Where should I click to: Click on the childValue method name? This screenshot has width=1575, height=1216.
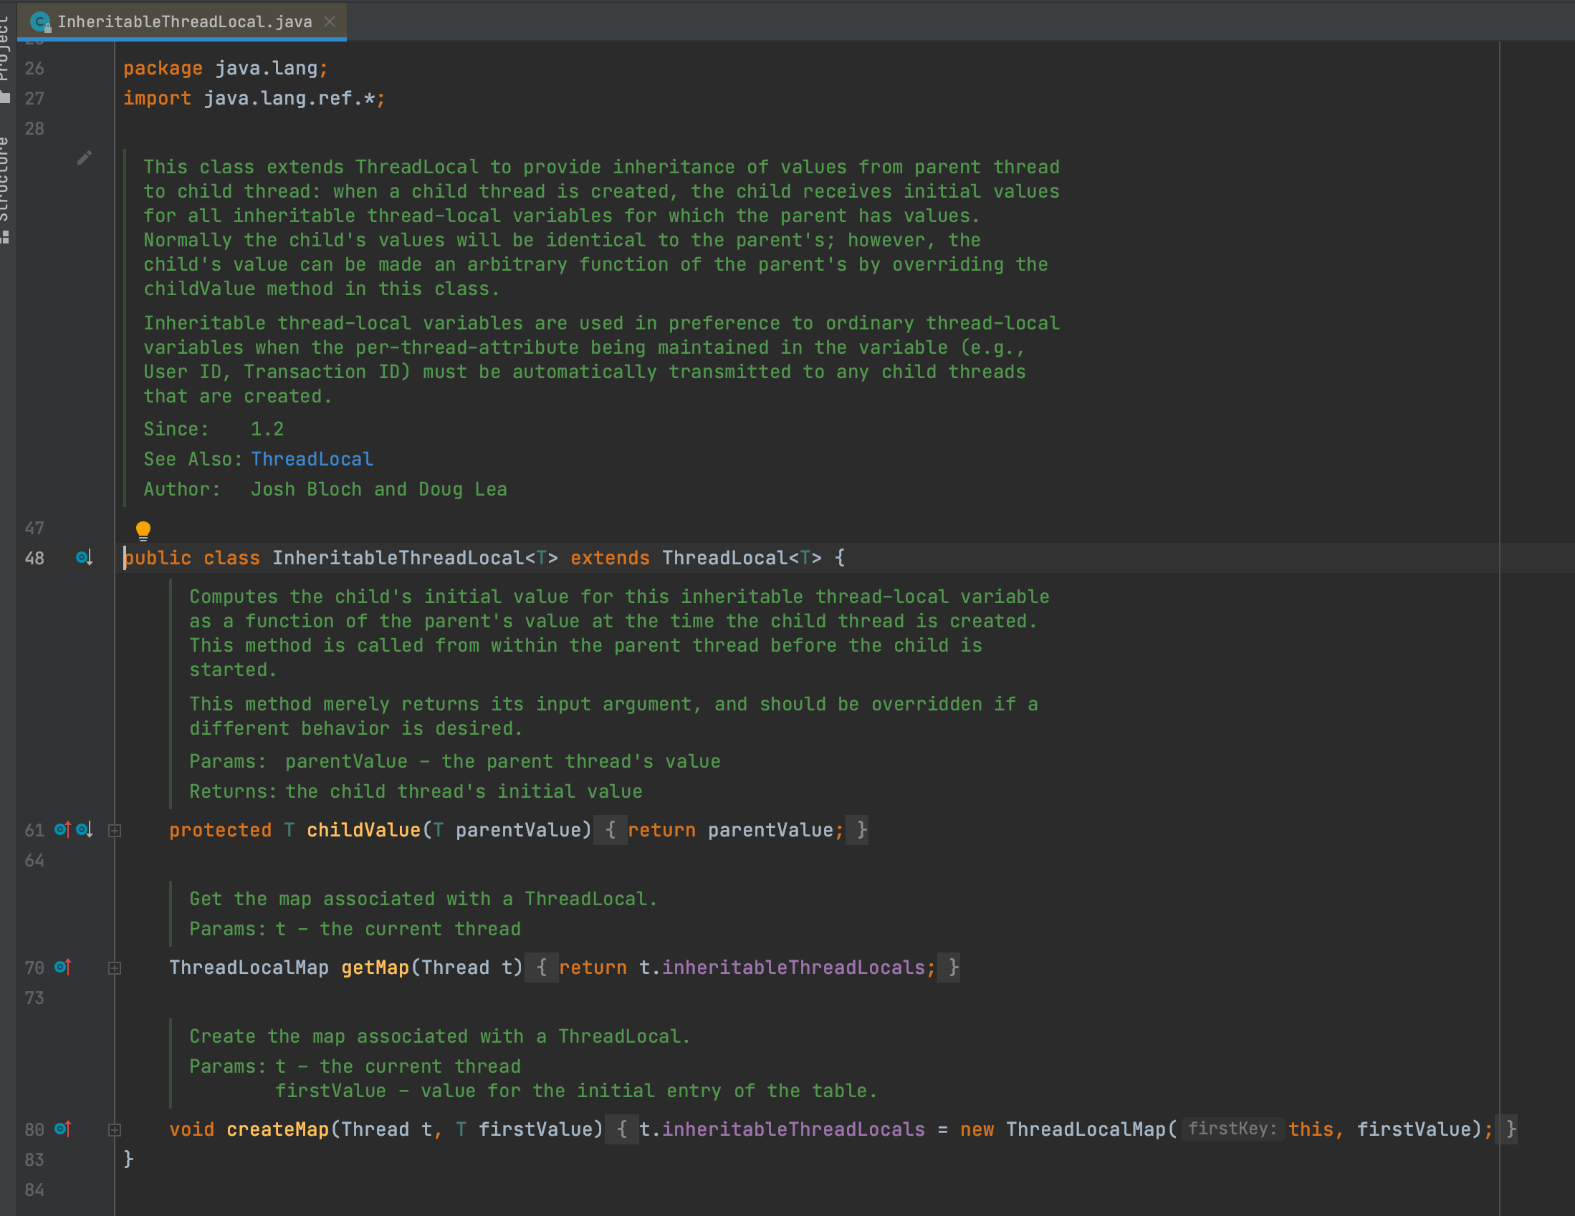[x=363, y=830]
